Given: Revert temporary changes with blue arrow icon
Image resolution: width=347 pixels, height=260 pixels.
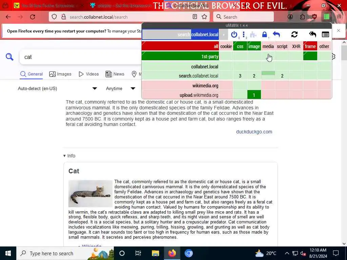Looking at the screenshot, I should (x=277, y=35).
